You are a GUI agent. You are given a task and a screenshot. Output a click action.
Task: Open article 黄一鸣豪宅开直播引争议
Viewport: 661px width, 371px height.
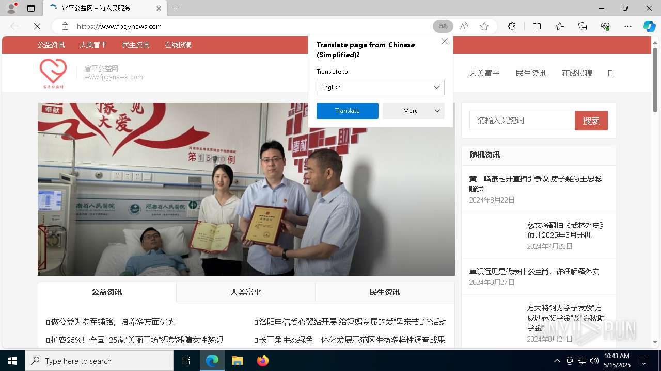[x=536, y=184]
